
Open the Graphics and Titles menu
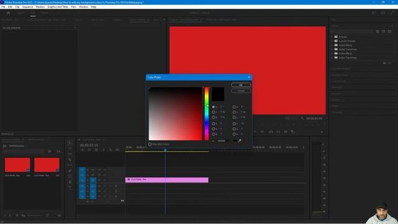[58, 7]
